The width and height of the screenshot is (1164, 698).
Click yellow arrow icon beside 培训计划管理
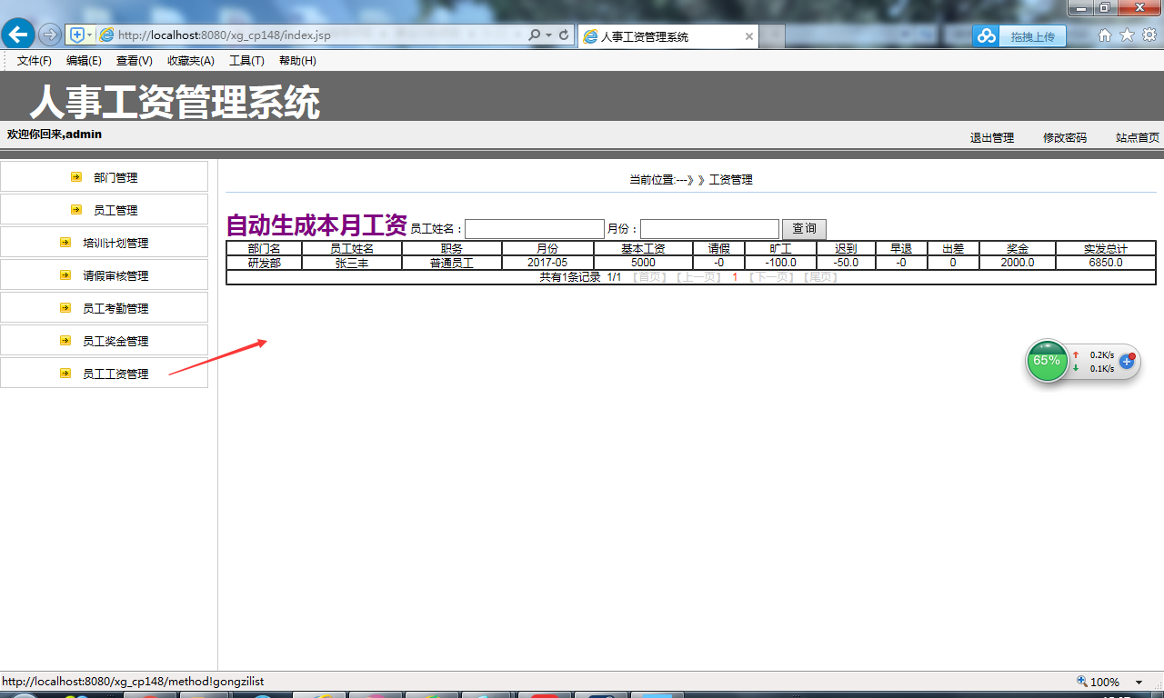point(65,243)
